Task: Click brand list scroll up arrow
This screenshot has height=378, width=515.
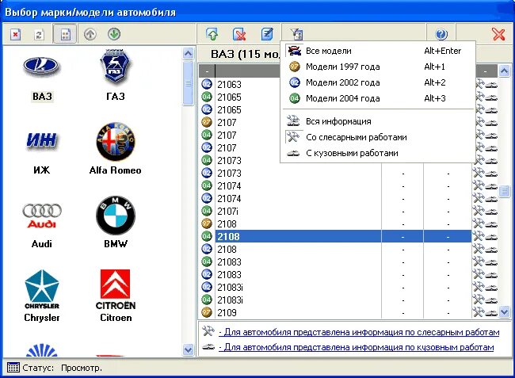Action: [189, 53]
